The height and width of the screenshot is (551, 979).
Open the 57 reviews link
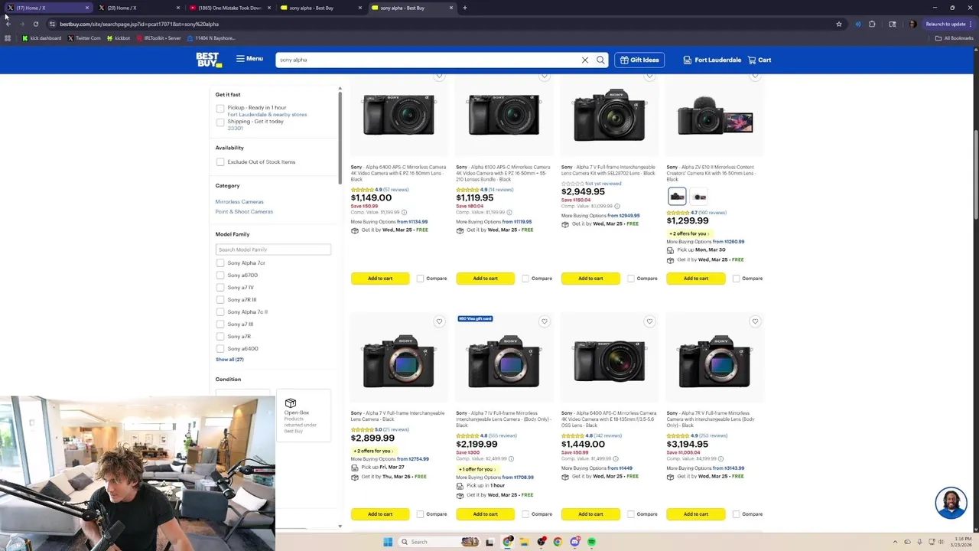(x=395, y=190)
